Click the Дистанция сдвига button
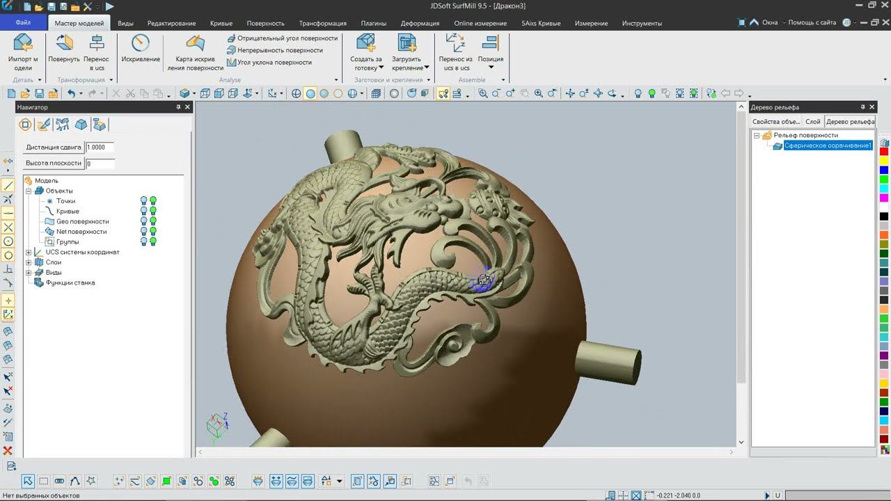Viewport: 891px width, 501px height. coord(54,148)
